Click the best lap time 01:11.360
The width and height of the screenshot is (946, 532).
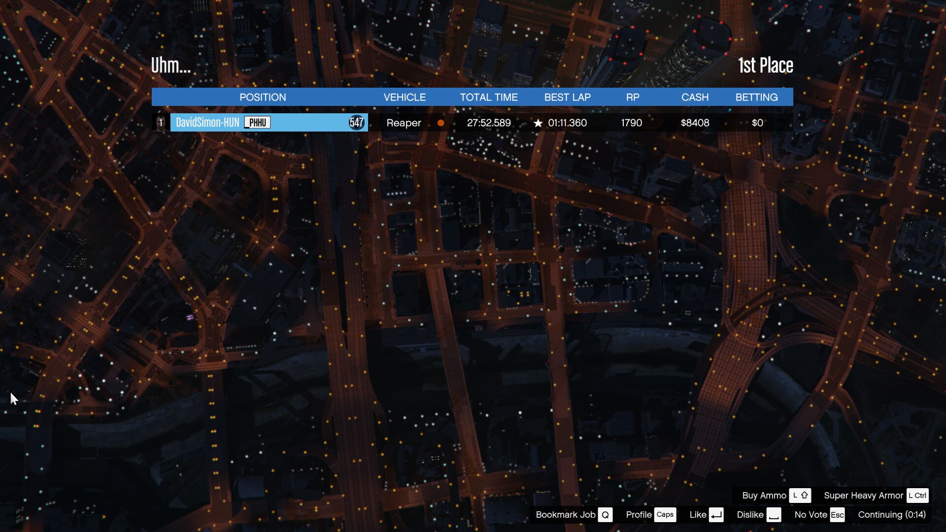coord(567,123)
